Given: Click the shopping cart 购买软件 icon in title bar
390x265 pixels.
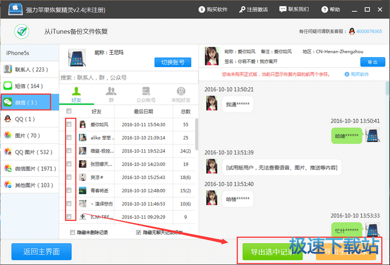Looking at the screenshot, I should [x=202, y=9].
